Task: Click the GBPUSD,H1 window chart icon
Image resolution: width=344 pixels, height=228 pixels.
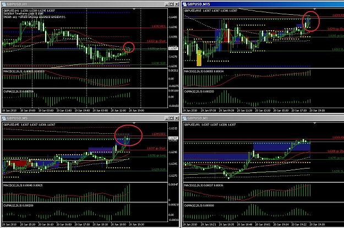Action: coord(3,4)
